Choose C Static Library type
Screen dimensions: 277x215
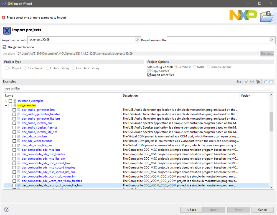coord(47,68)
